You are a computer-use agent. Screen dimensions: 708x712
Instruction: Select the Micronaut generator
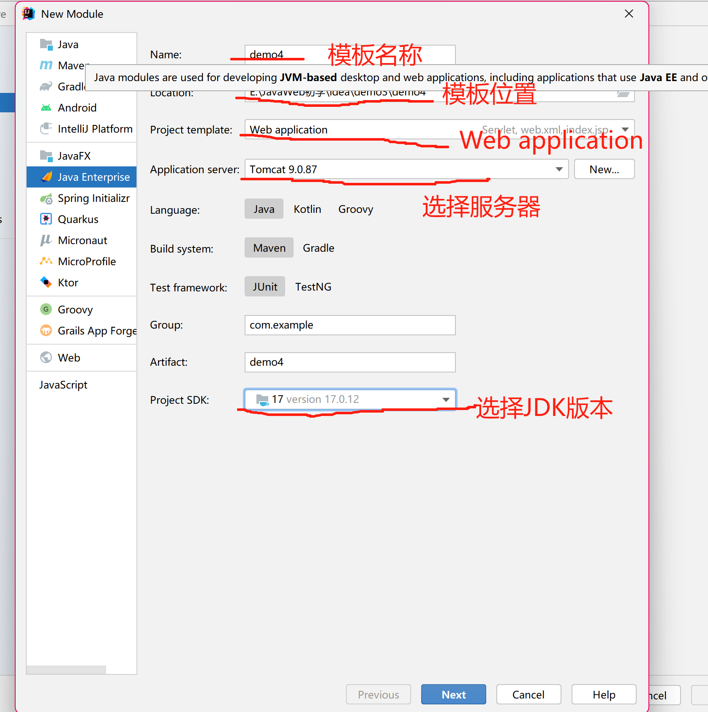(82, 240)
